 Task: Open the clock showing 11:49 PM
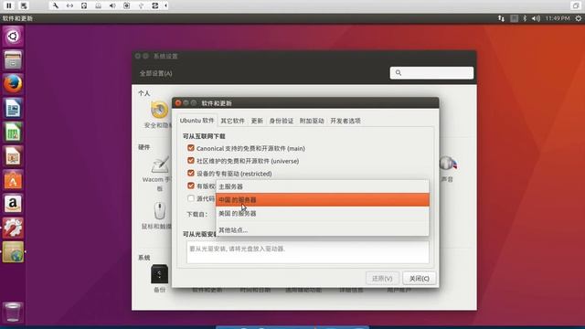558,18
